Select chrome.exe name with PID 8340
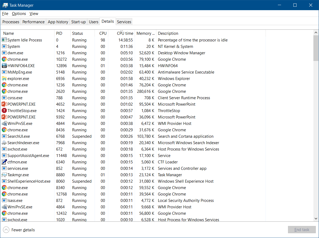 [17, 188]
